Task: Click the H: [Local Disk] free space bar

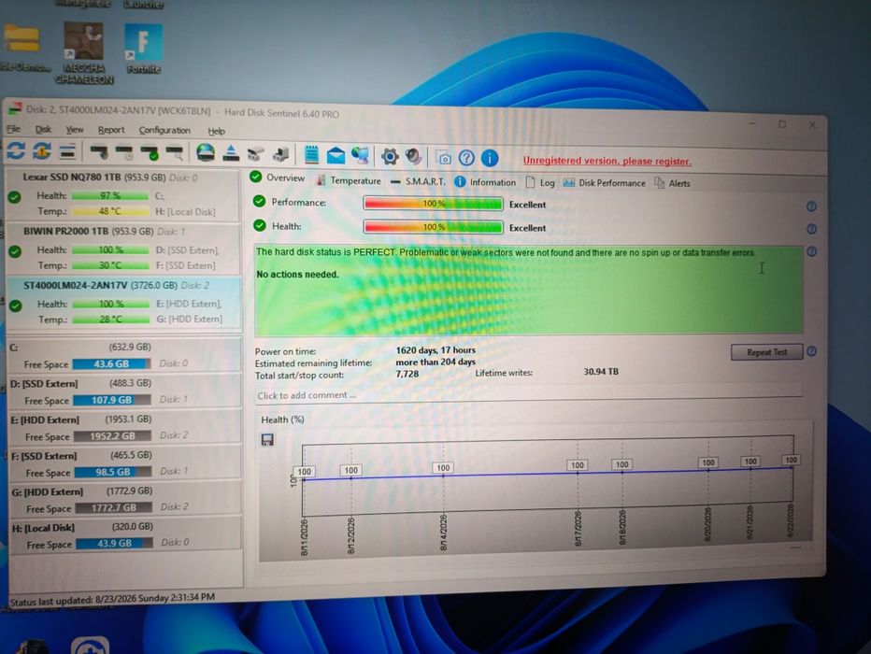Action: 114,544
